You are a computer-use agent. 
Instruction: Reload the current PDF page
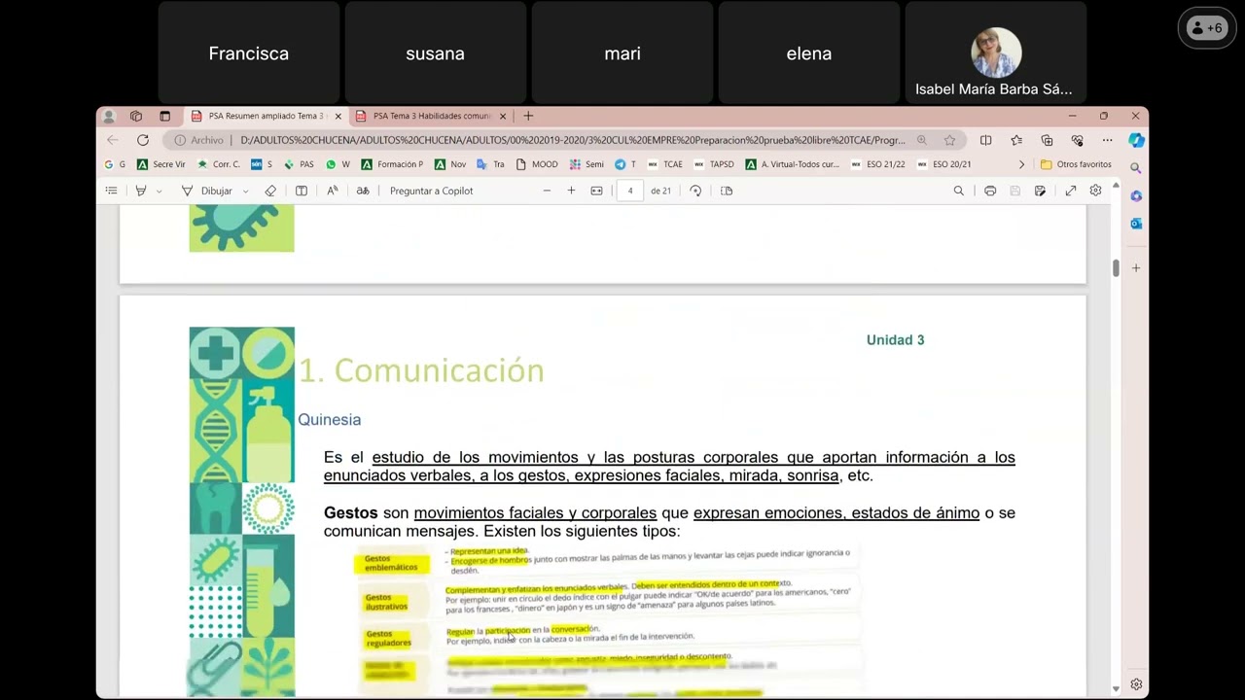pyautogui.click(x=143, y=140)
